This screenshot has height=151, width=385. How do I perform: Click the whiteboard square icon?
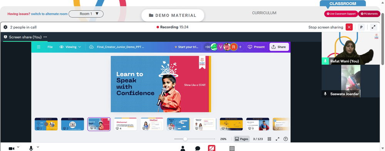click(x=232, y=149)
